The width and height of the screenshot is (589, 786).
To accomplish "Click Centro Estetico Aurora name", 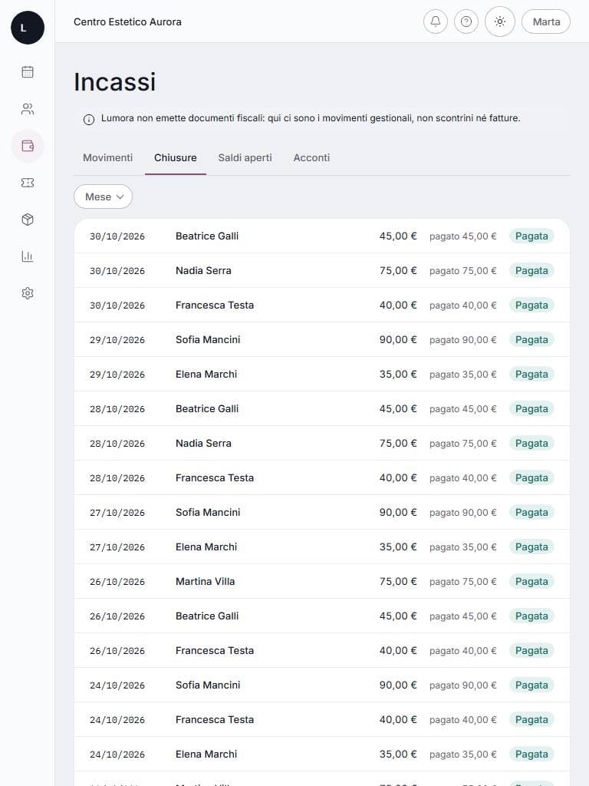I will coord(128,22).
